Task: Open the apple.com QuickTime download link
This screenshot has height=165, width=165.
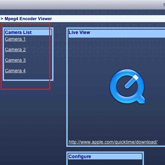Action: click(113, 142)
